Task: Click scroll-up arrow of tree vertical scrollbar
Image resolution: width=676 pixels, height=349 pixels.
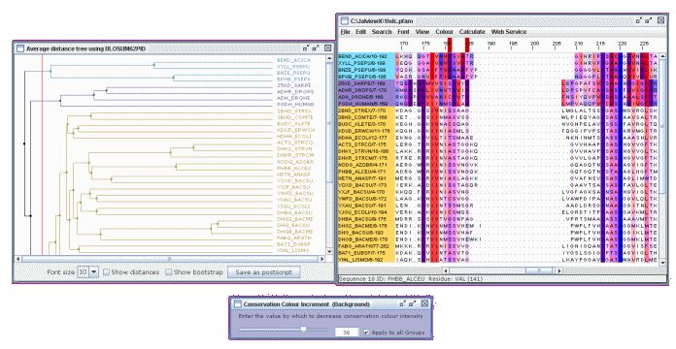Action: (330, 58)
